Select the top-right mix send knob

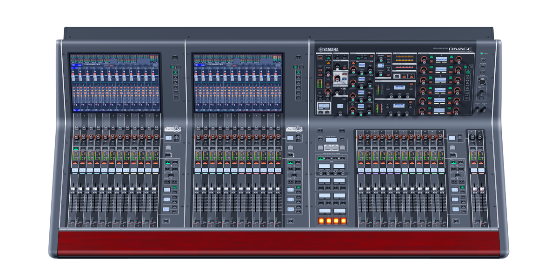[x=458, y=60]
